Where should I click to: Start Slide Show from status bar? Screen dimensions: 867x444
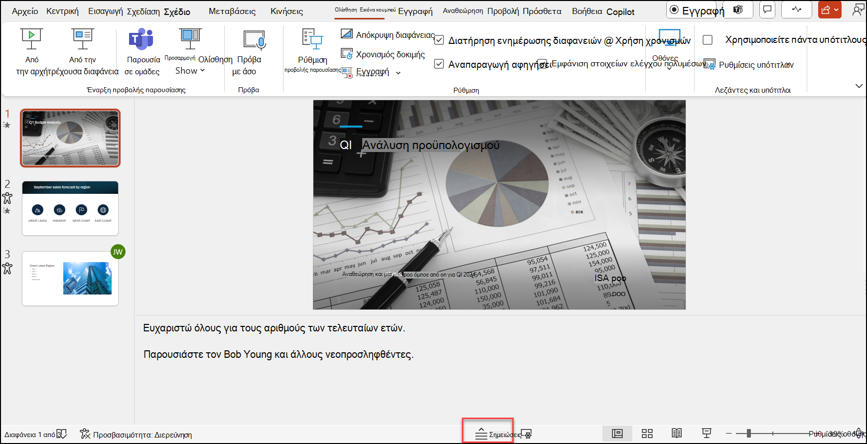coord(707,434)
